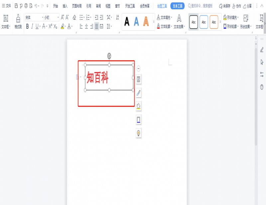Screen dimensions: 266x205
Task: Decrease paragraph indent
Action: click(96, 17)
